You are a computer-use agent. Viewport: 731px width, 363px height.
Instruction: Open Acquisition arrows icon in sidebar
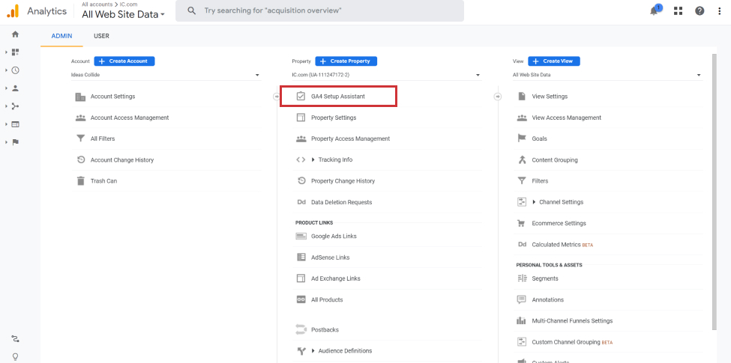coord(16,106)
